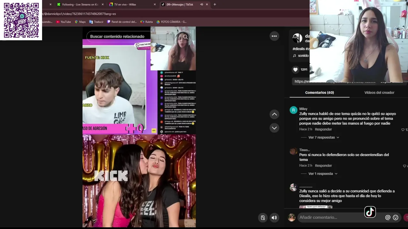This screenshot has height=229, width=408.
Task: Like Tineo's comment heart
Action: 404,166
